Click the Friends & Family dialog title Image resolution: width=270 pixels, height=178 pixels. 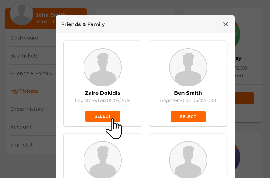click(x=83, y=24)
